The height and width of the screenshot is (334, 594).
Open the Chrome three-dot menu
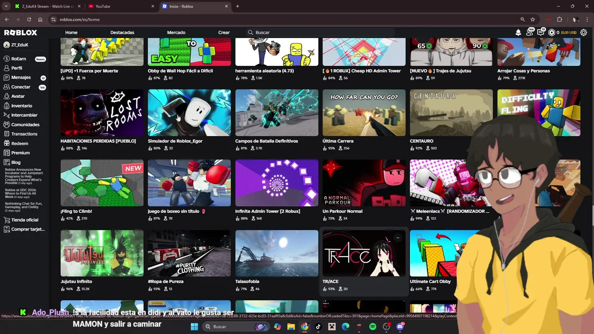pos(587,19)
